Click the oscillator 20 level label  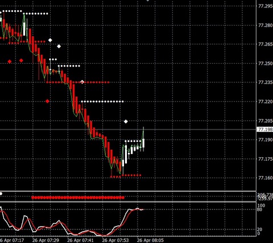coord(260,229)
